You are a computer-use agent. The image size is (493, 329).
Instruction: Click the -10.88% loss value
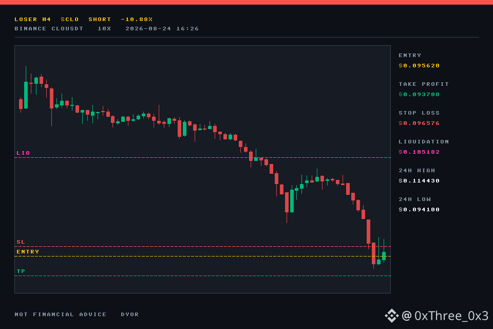click(x=137, y=20)
